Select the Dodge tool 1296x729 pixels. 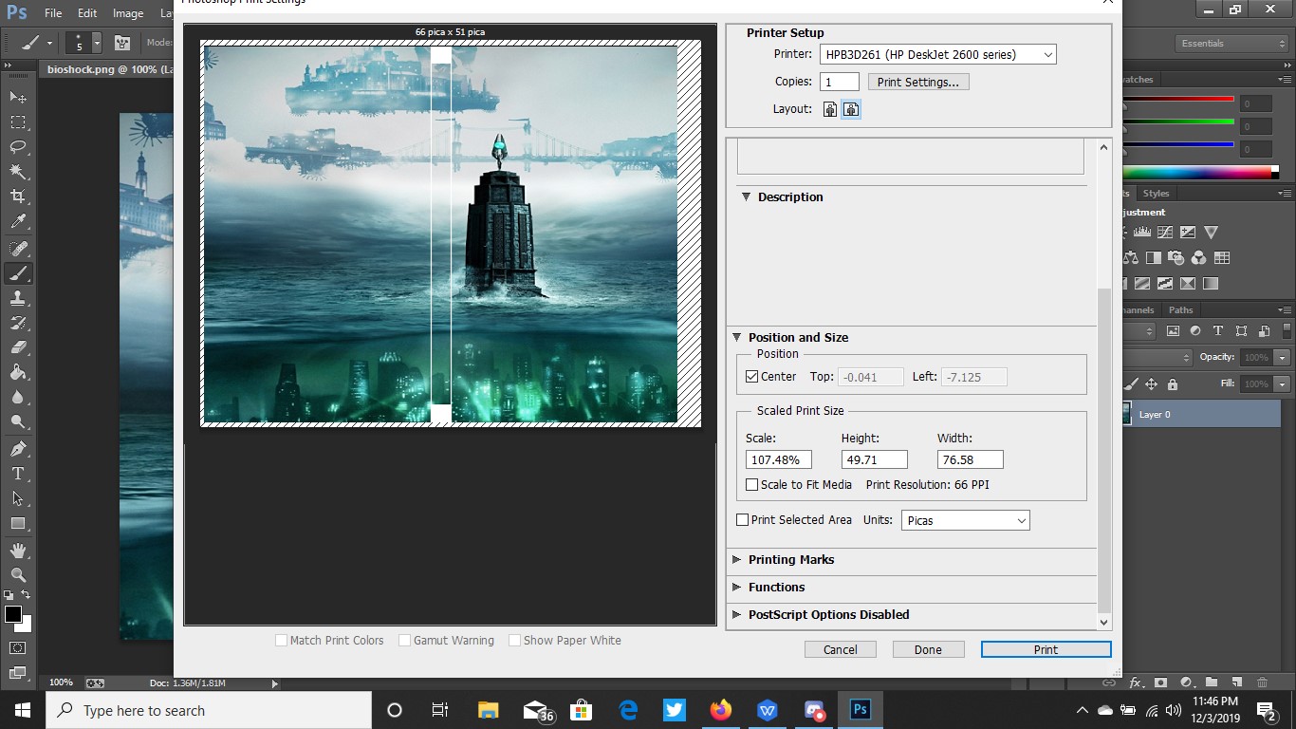click(x=18, y=421)
